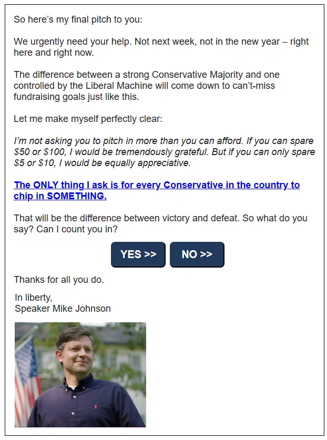Screen dimensions: 327x440
Task: Click the 'victory and defeat' sentence
Action: (127, 218)
